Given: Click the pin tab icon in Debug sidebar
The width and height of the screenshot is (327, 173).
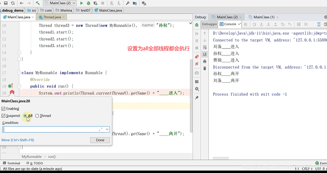Looking at the screenshot, I should tap(197, 98).
